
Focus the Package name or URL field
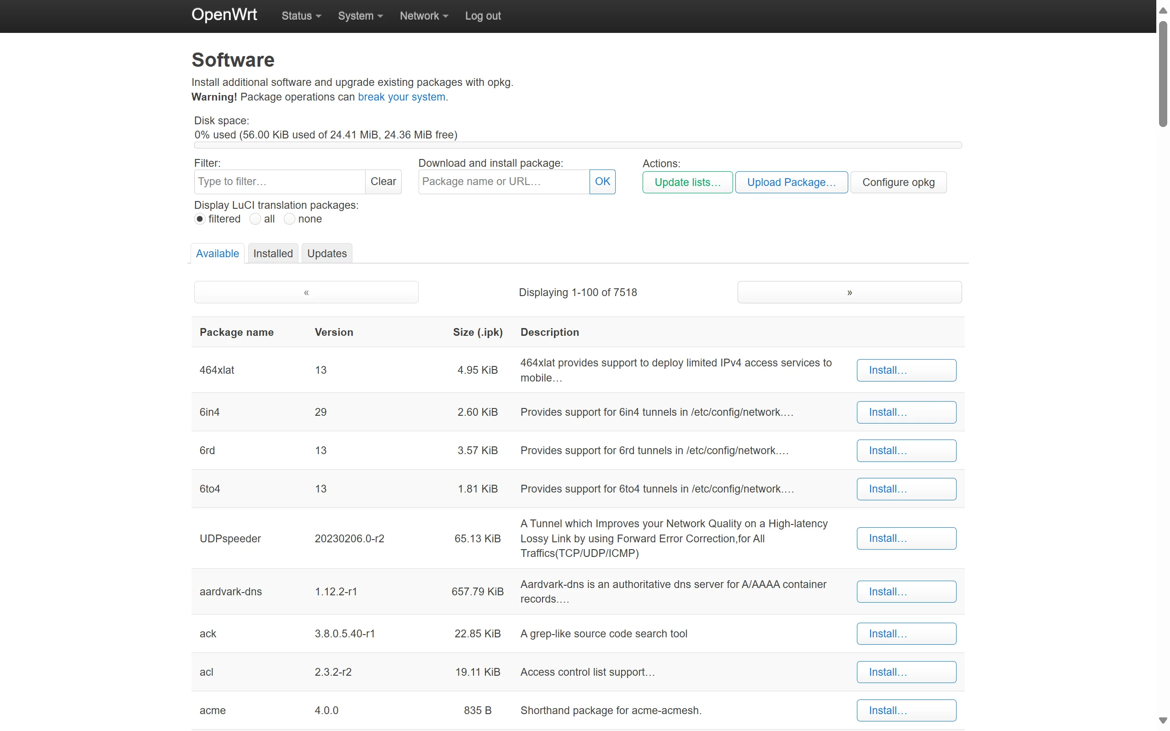tap(504, 181)
